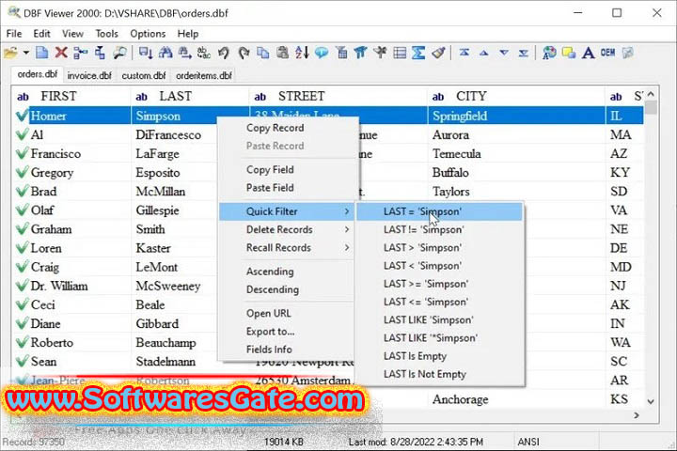Click the red X delete icon
Image resolution: width=677 pixels, height=451 pixels.
coord(61,53)
